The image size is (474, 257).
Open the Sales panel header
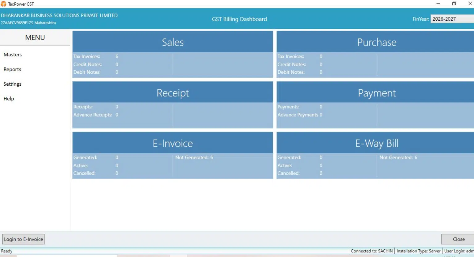(x=173, y=42)
